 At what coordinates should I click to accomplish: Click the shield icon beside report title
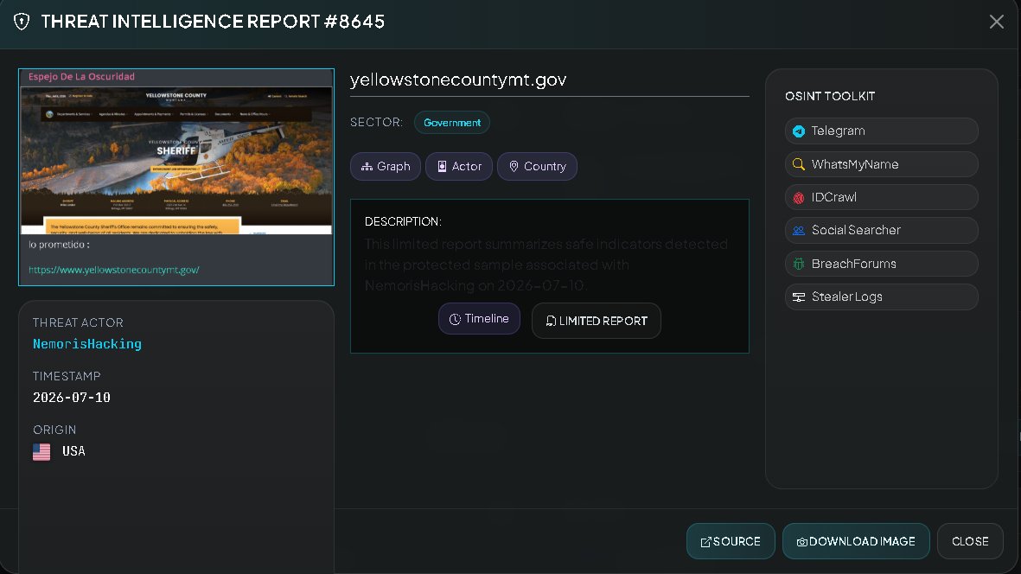pyautogui.click(x=22, y=22)
